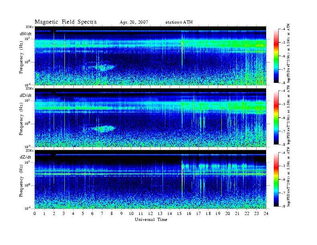Select the dD/dt panel label
This screenshot has width=317, height=245.
(26, 95)
